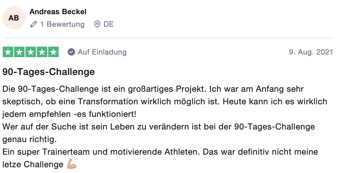Click the first paragraph of review text
The width and height of the screenshot is (340, 173).
point(165,101)
